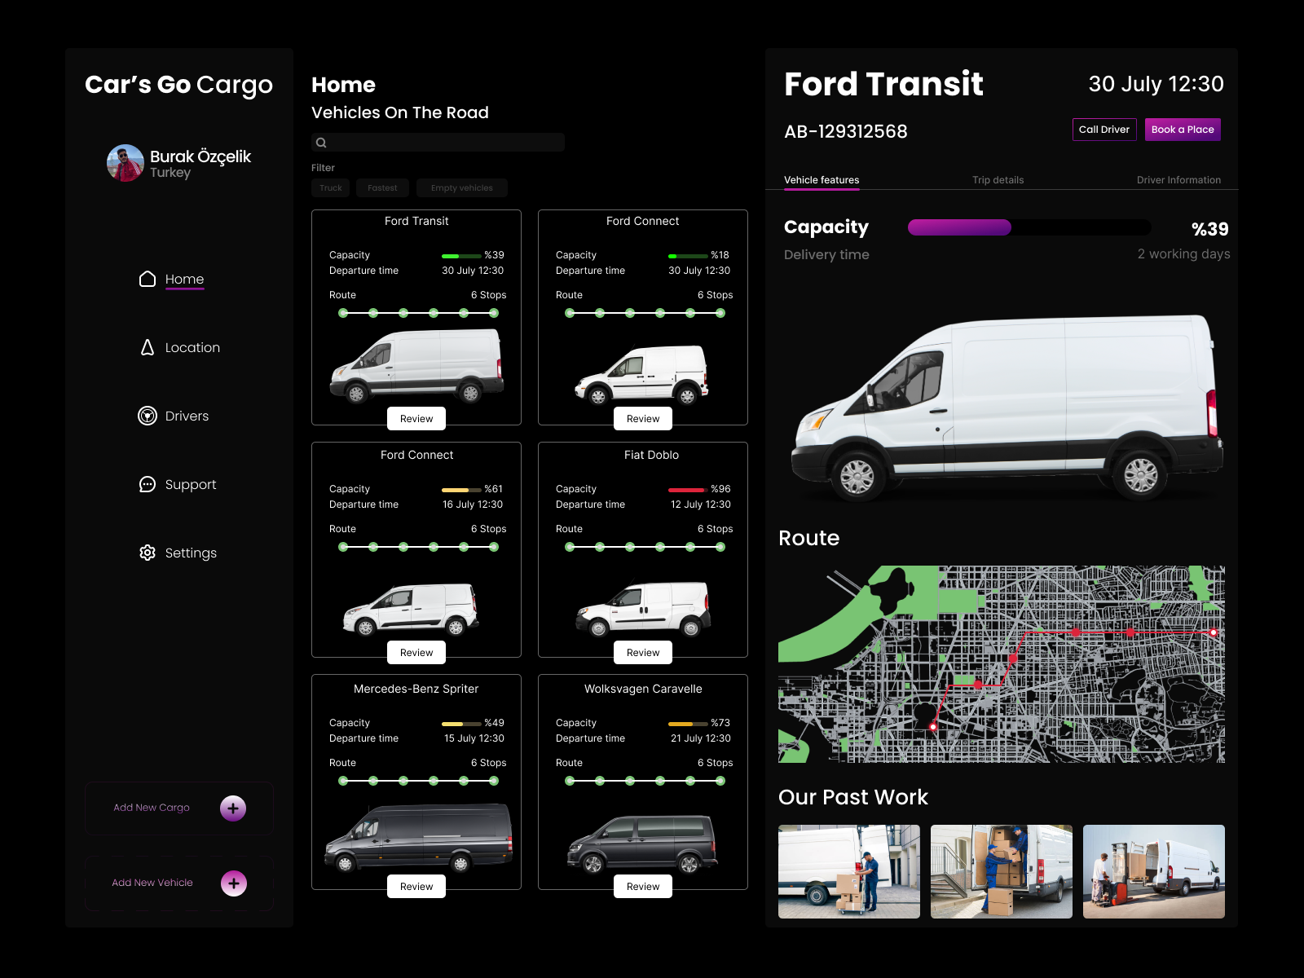1304x978 pixels.
Task: Click the Drivers steering wheel icon
Action: pos(147,416)
